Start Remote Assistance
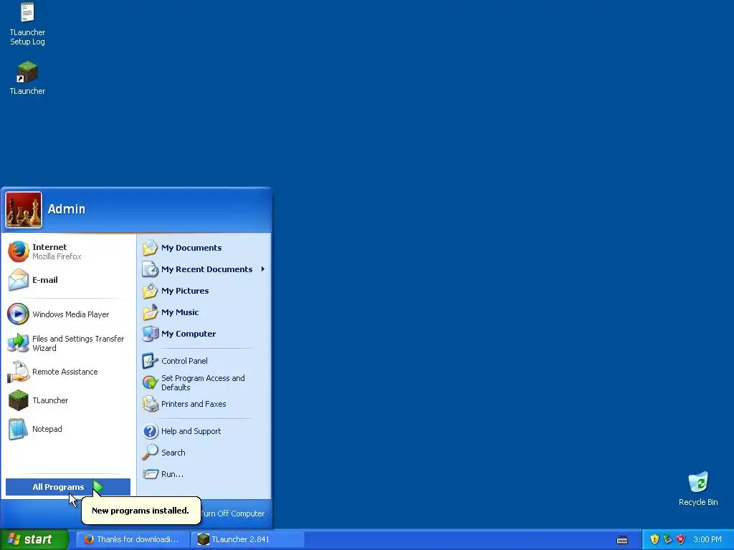The height and width of the screenshot is (550, 734). click(x=68, y=372)
